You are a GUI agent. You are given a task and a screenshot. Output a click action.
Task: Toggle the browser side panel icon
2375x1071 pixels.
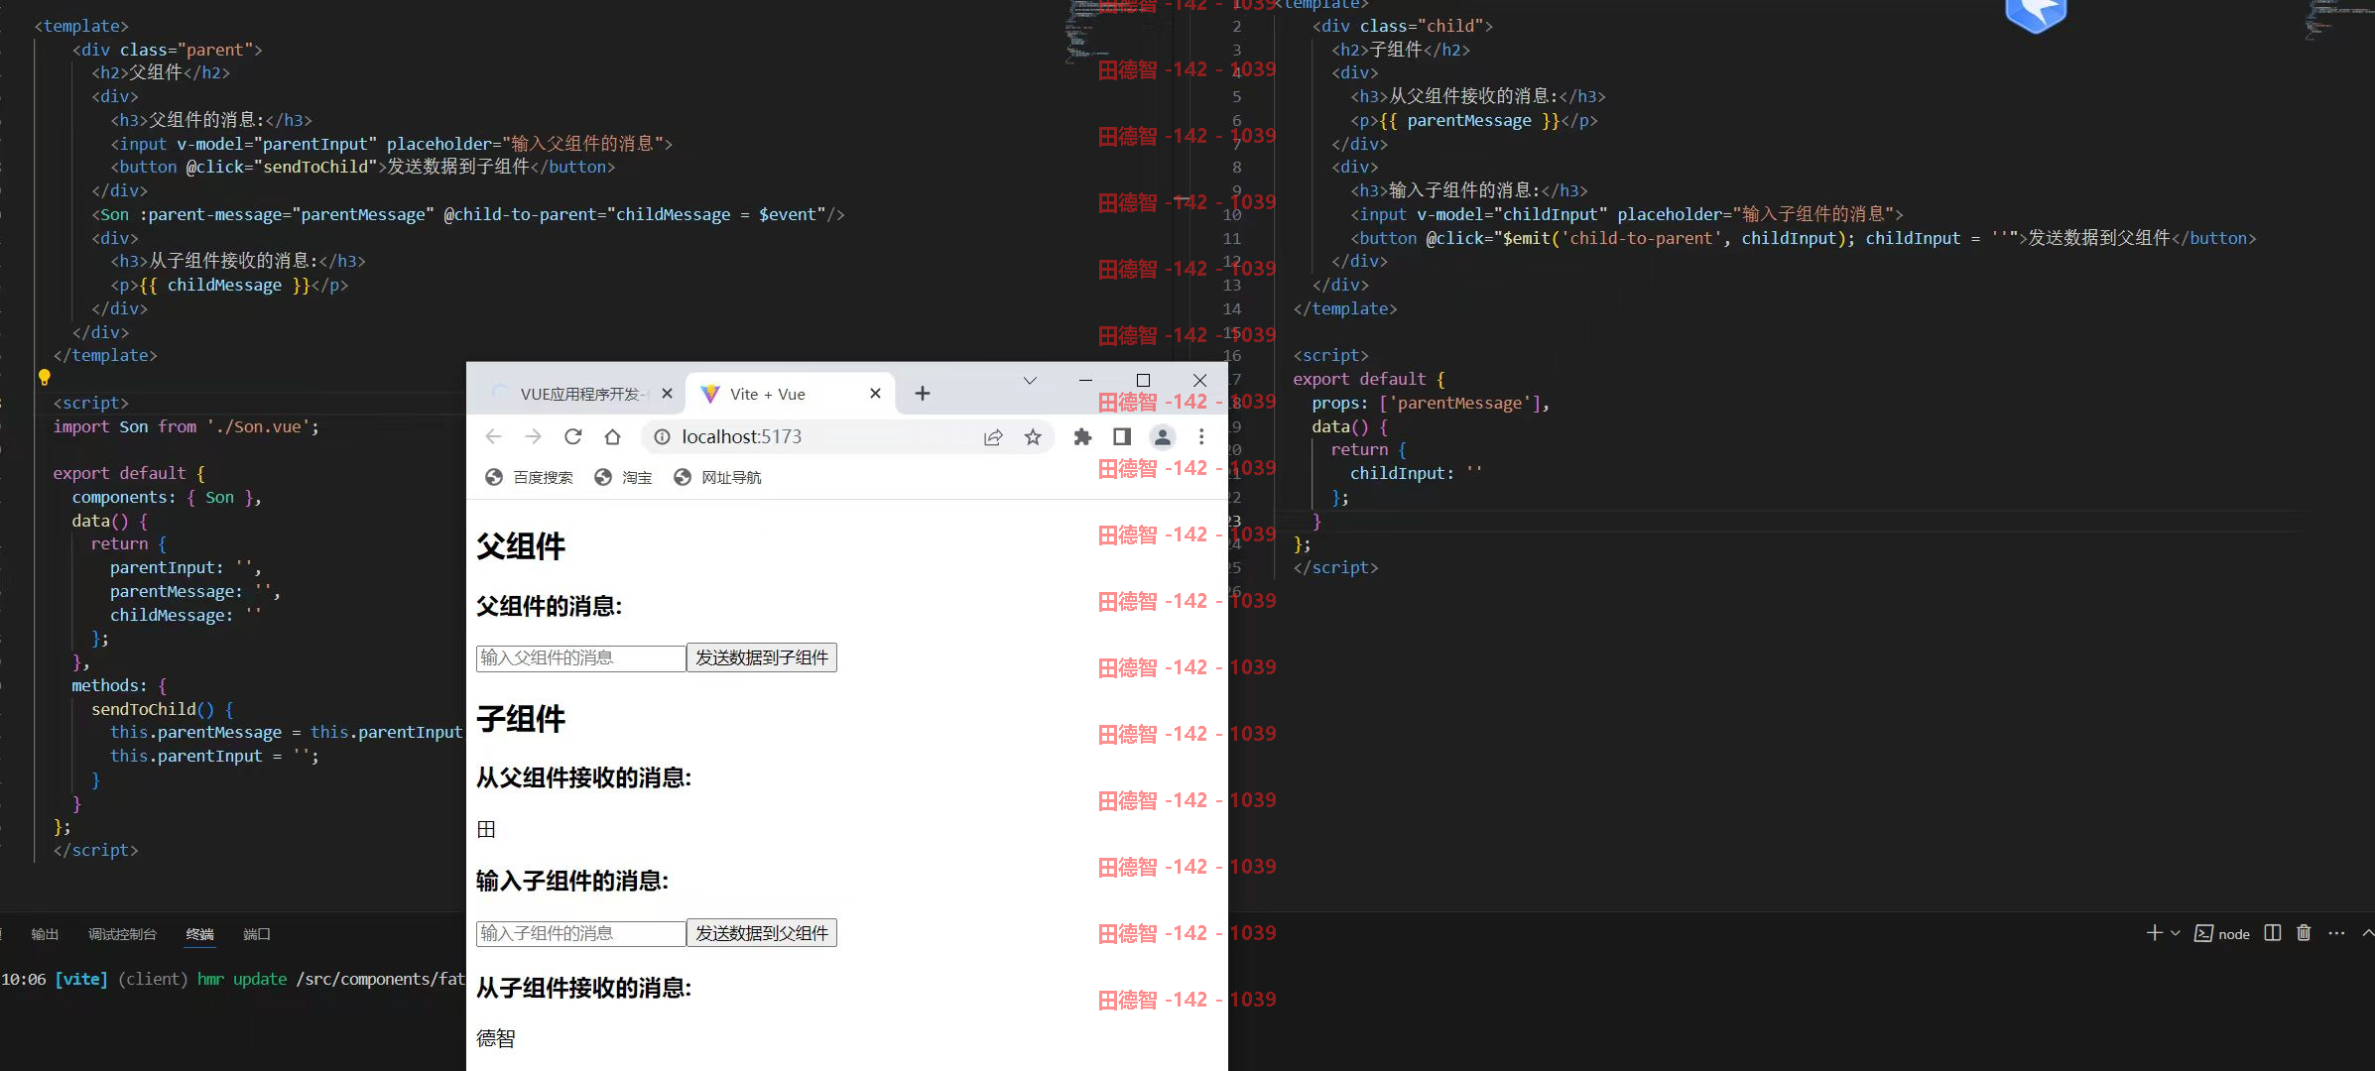(1122, 436)
